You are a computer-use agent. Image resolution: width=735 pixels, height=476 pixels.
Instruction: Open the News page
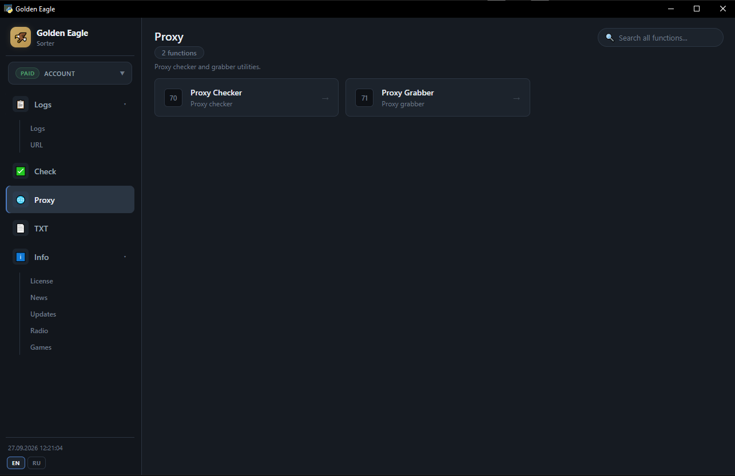39,298
